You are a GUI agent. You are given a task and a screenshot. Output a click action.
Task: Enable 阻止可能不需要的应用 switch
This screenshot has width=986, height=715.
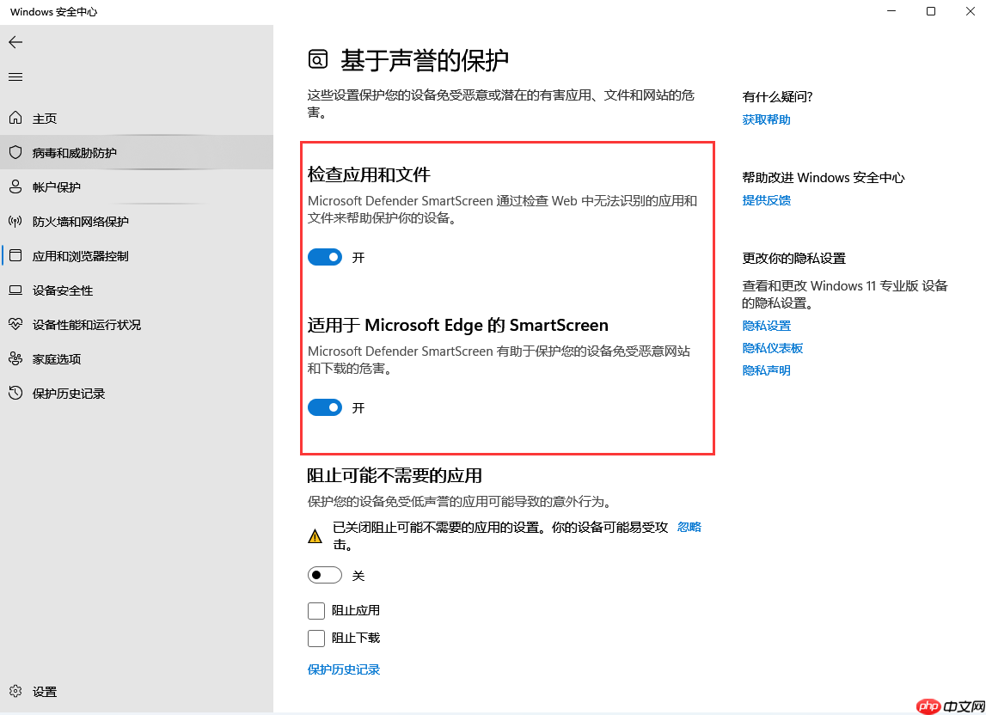324,574
